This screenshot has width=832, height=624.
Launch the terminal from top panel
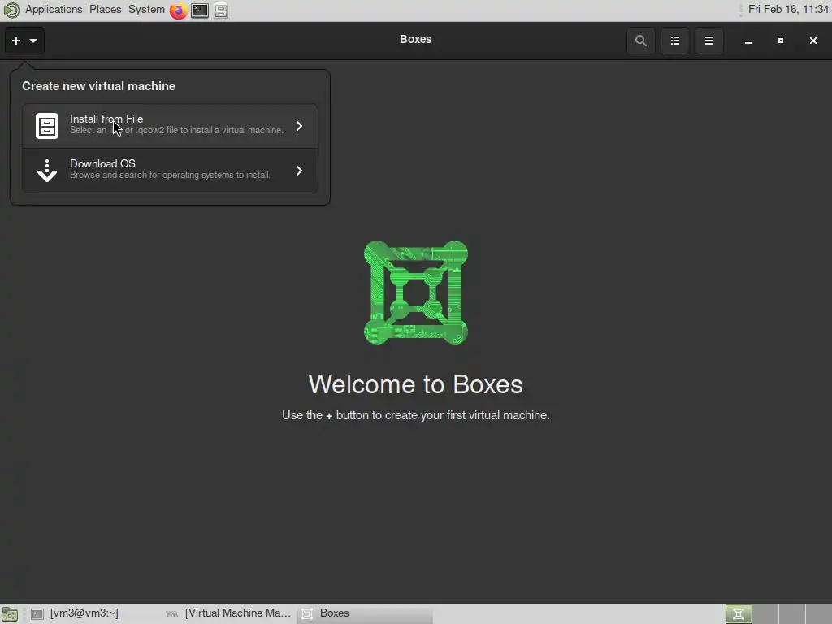[200, 11]
